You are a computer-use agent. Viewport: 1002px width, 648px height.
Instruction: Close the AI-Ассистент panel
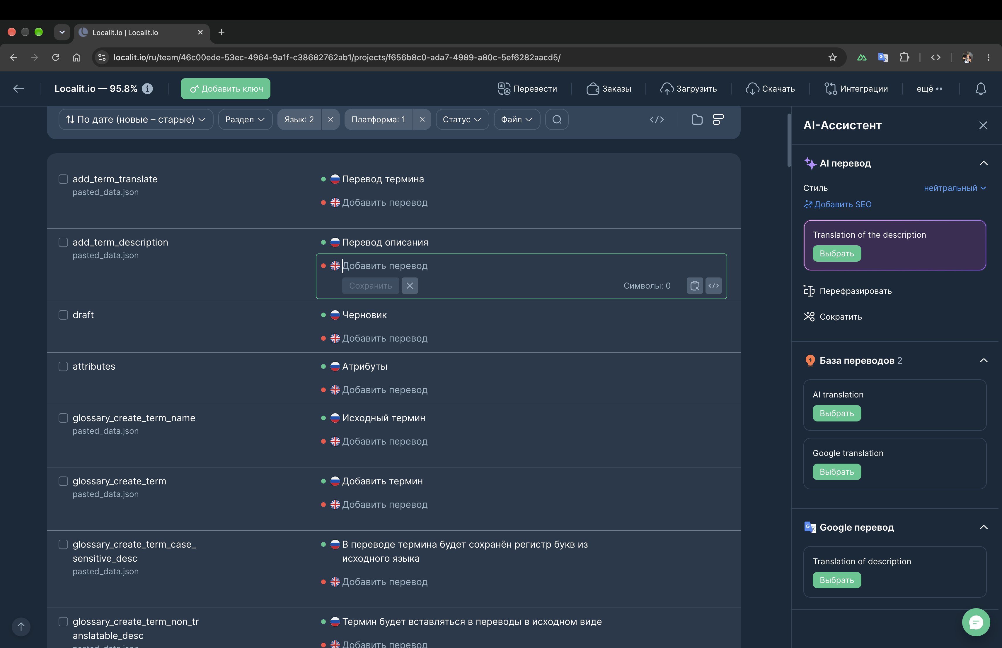(x=983, y=125)
